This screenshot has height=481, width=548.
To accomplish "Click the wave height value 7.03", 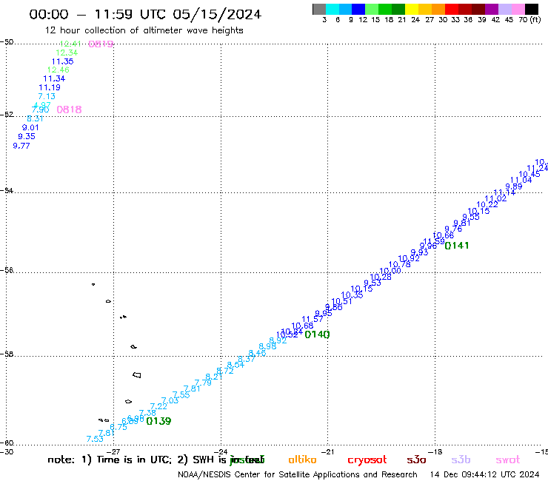I will tap(170, 400).
